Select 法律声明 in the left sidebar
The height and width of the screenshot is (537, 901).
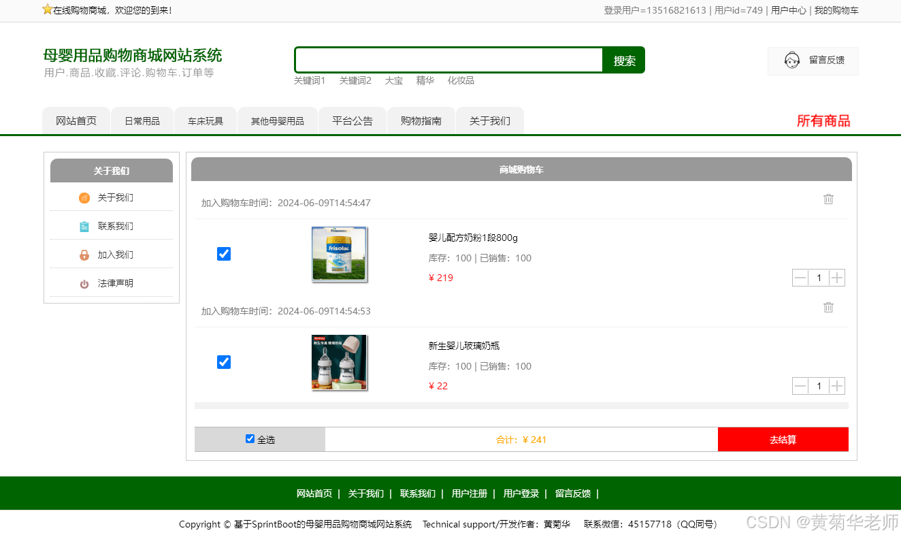(x=115, y=283)
